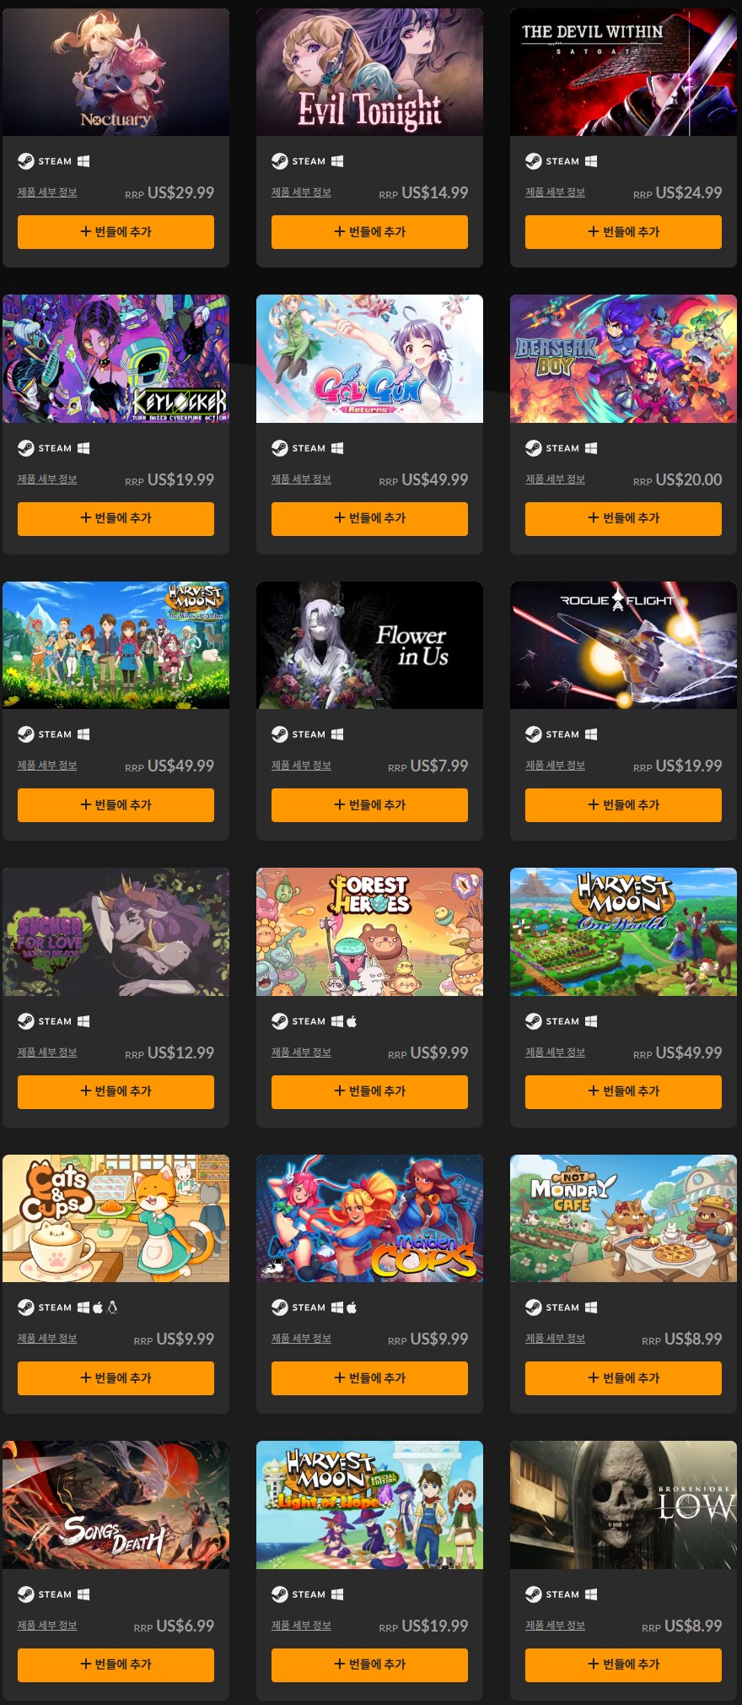Click the Windows icon under Berserk Boy
The width and height of the screenshot is (742, 1705).
click(x=591, y=448)
